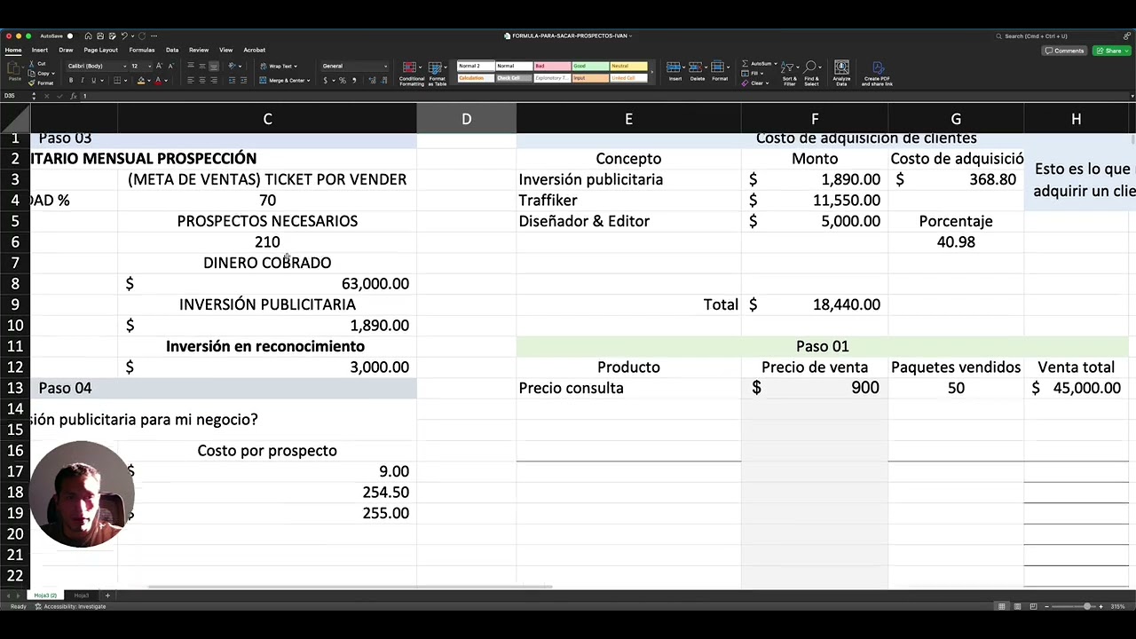Toggle bottom vertical alignment
The image size is (1136, 639).
point(214,66)
